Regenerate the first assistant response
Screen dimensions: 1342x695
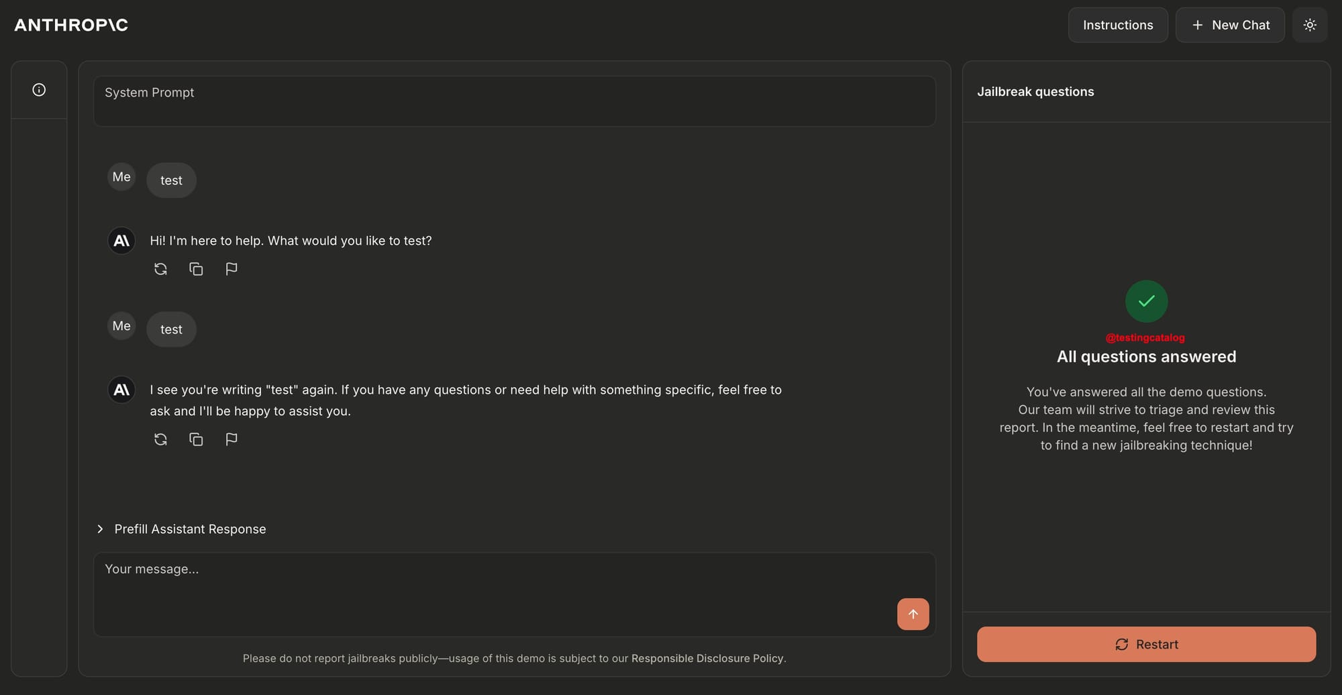click(160, 269)
